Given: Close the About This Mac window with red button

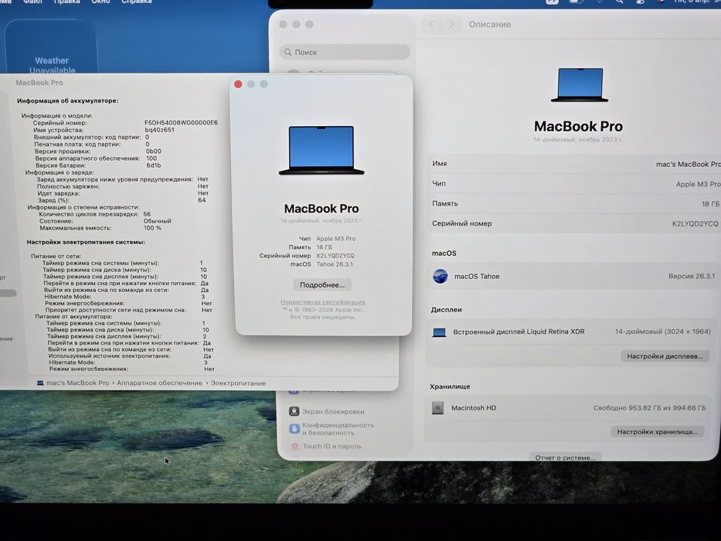Looking at the screenshot, I should pyautogui.click(x=238, y=84).
